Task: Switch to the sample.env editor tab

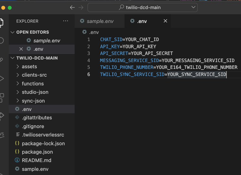Action: (100, 21)
